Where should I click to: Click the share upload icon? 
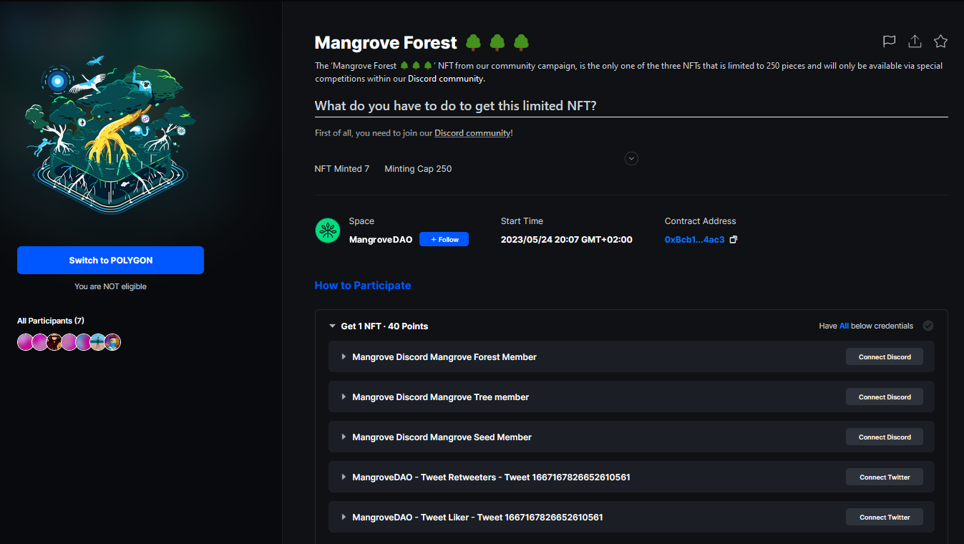point(915,42)
